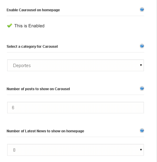157x162 pixels.
Task: Click the 'Select a category for Carousel' label
Action: click(32, 47)
